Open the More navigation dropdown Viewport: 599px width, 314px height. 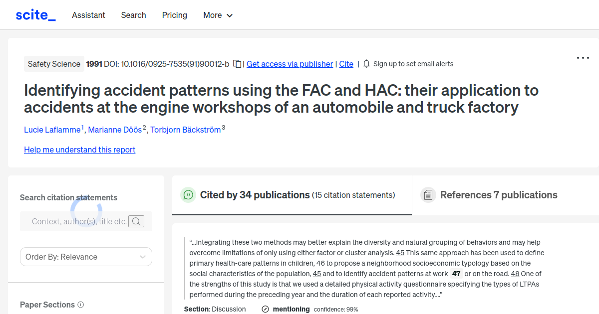[218, 15]
